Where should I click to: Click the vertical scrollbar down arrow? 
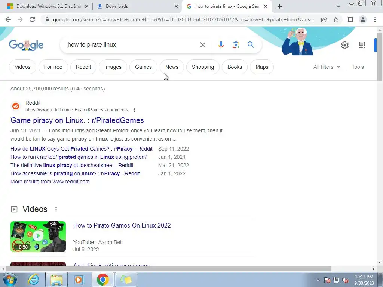[380, 263]
